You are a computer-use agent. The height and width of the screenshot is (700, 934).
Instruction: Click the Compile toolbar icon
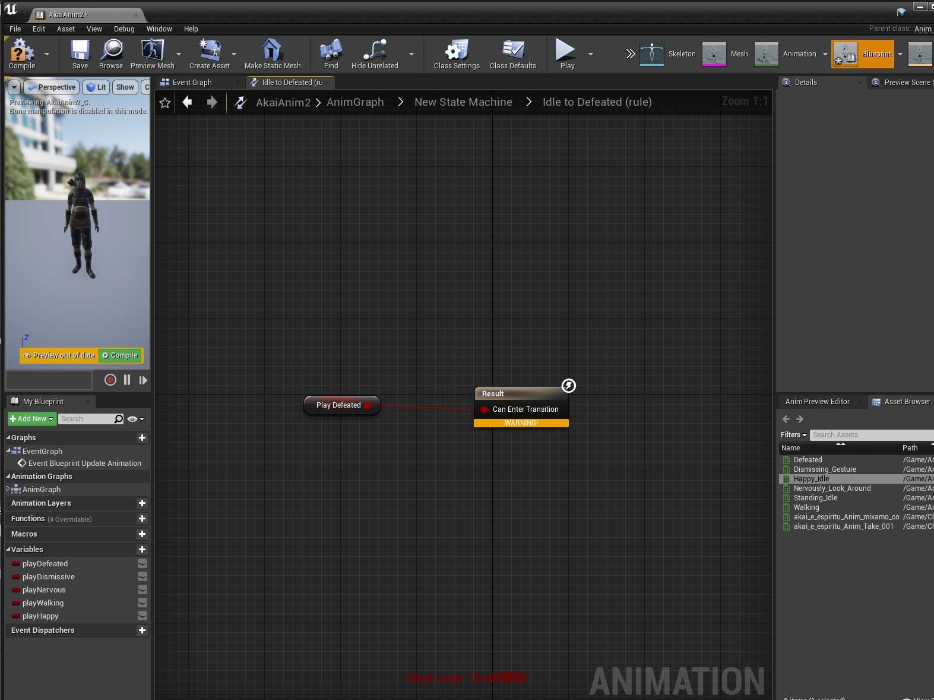click(x=22, y=53)
